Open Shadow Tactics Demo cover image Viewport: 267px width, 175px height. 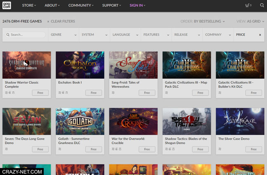click(x=187, y=121)
